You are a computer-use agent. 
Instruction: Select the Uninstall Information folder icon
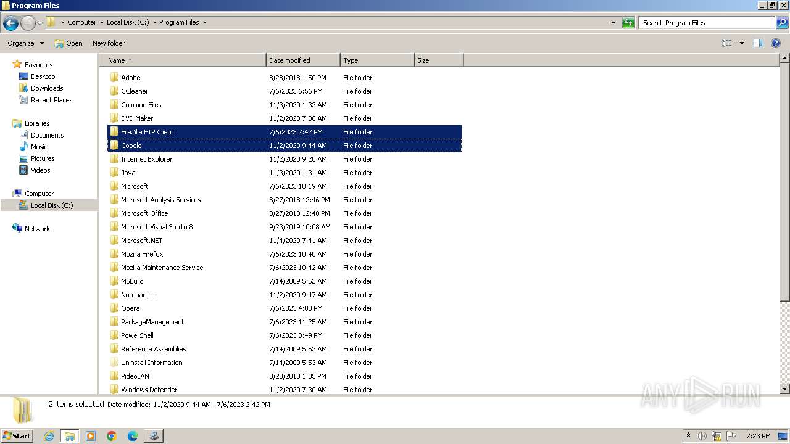point(114,363)
